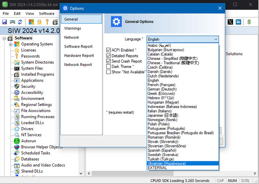Select Running Processes in the tree
The height and width of the screenshot is (184, 259).
click(x=38, y=117)
